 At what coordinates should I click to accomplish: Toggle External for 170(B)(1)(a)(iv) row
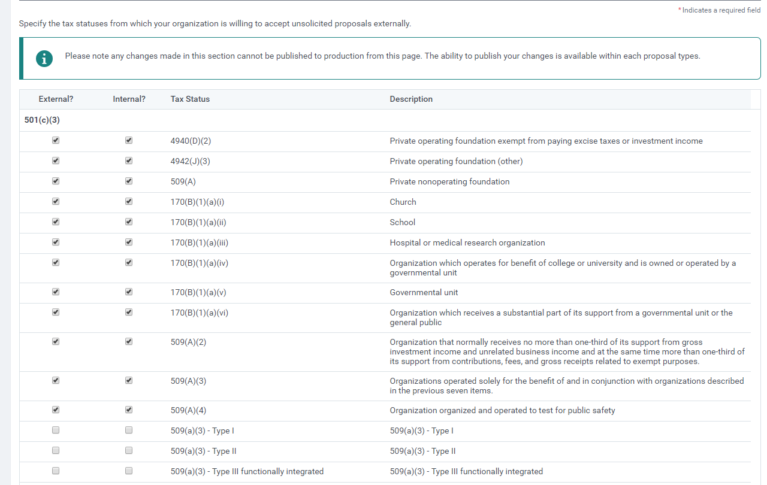click(56, 262)
